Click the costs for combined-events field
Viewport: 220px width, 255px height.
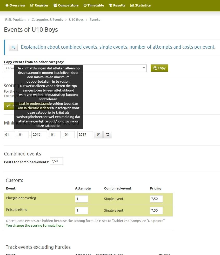[56, 161]
